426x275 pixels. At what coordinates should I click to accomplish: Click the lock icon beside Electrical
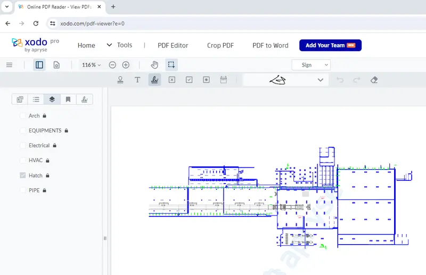tap(55, 146)
